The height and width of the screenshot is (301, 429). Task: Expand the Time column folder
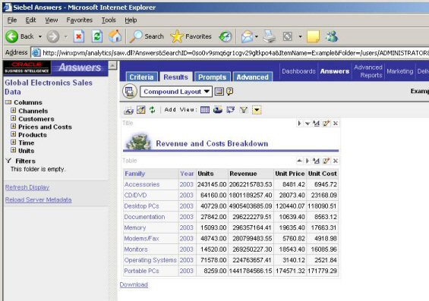tap(13, 142)
